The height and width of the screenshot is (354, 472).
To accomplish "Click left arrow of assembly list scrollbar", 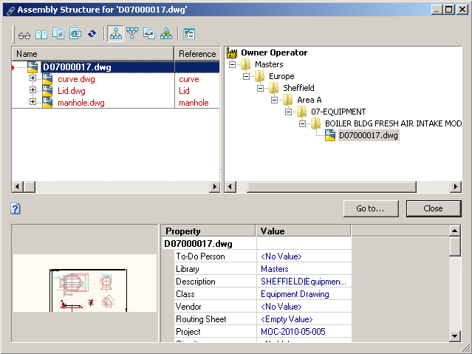I will click(x=18, y=186).
